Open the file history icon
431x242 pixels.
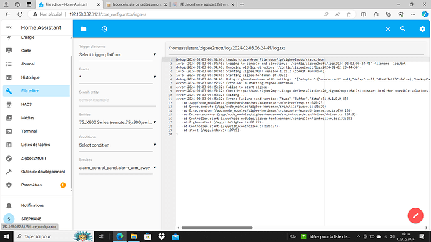tap(104, 29)
